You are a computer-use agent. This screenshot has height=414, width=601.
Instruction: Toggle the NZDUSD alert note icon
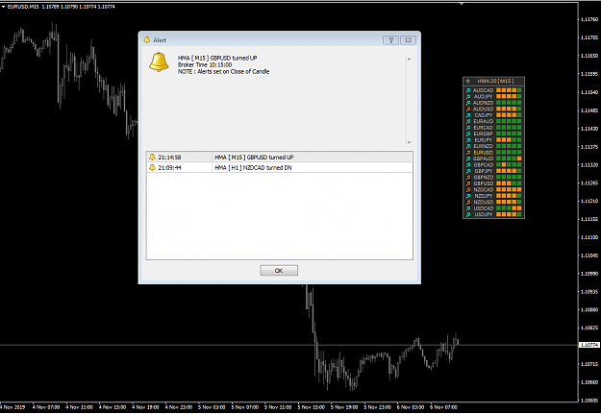pyautogui.click(x=468, y=203)
